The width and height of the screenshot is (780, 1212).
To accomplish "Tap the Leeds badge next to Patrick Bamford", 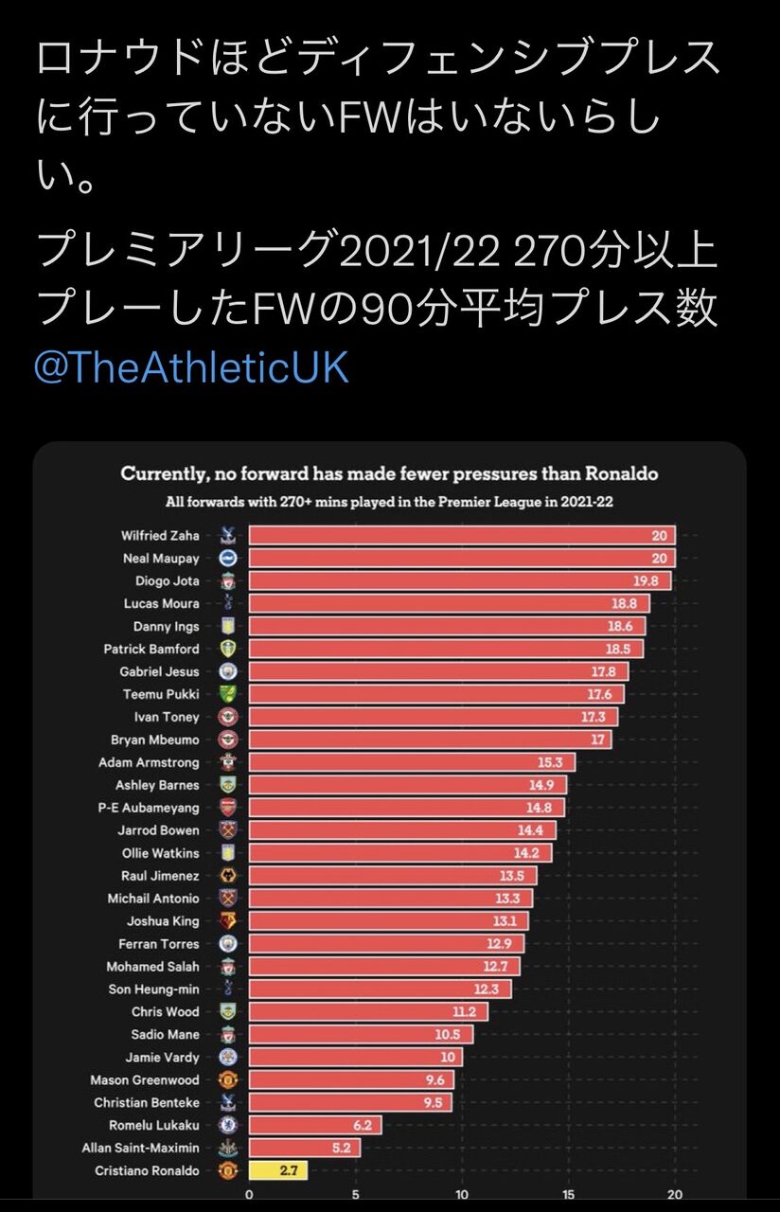I will click(227, 649).
